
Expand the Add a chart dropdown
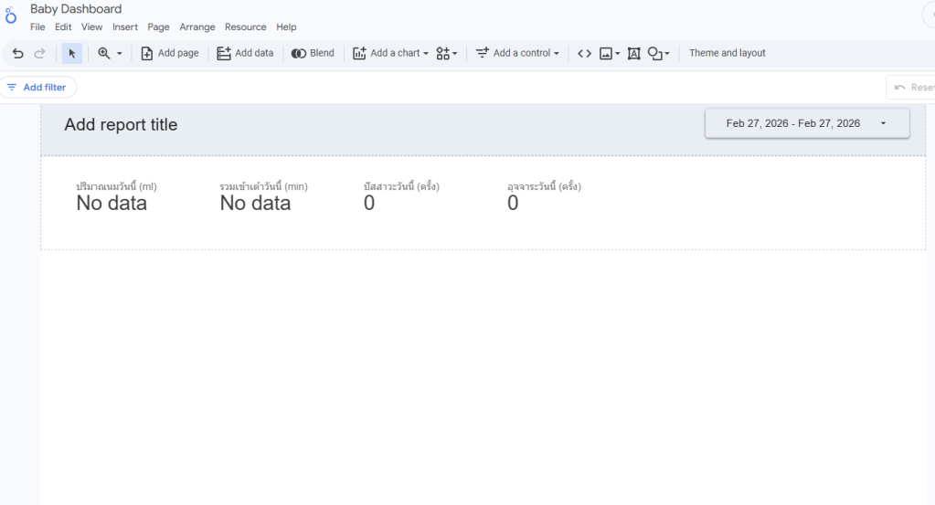click(x=390, y=54)
